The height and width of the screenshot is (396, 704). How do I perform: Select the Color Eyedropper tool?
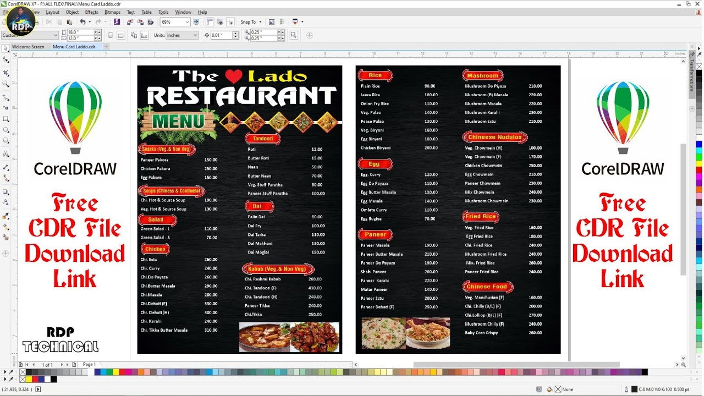(6, 215)
